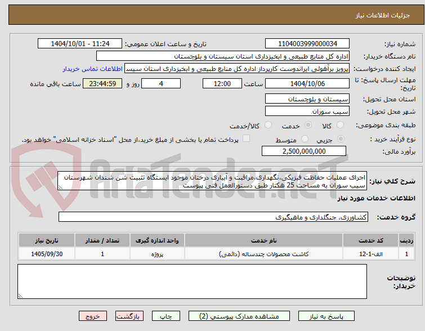Select the جزیی purchase type radio
Image resolution: width=425 pixels, height=331 pixels.
[341, 139]
